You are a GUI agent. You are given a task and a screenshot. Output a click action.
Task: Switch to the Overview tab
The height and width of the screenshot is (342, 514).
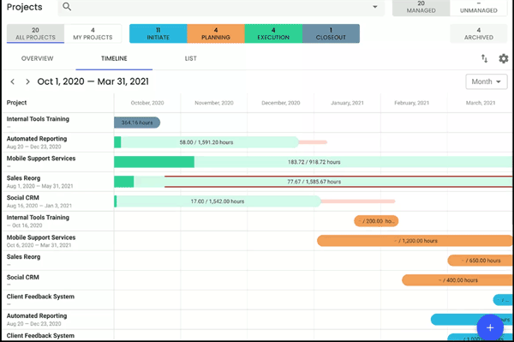coord(37,58)
